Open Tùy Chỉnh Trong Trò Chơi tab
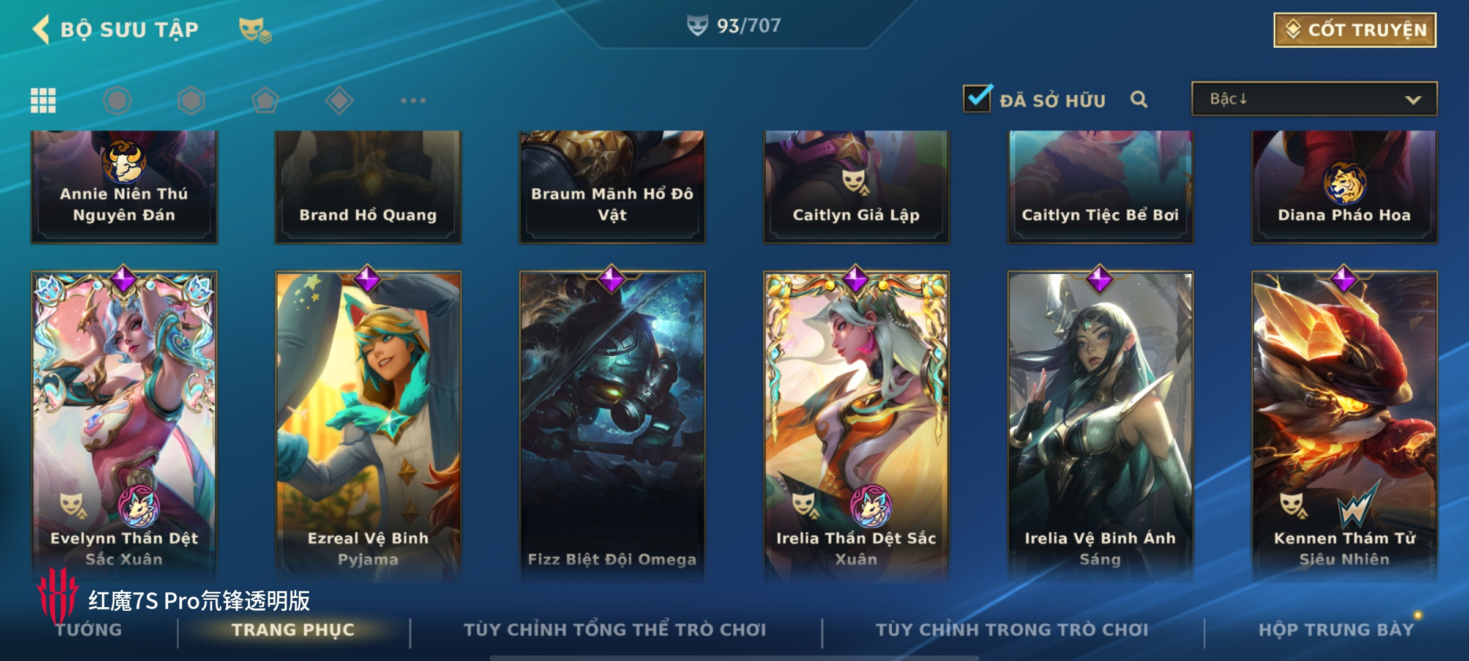 [1011, 630]
